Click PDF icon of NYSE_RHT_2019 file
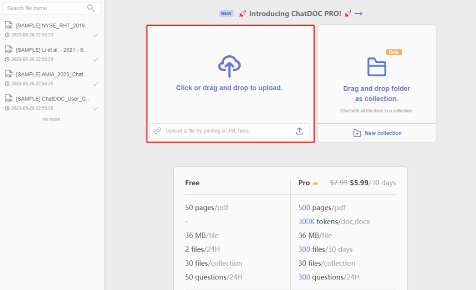 9,25
